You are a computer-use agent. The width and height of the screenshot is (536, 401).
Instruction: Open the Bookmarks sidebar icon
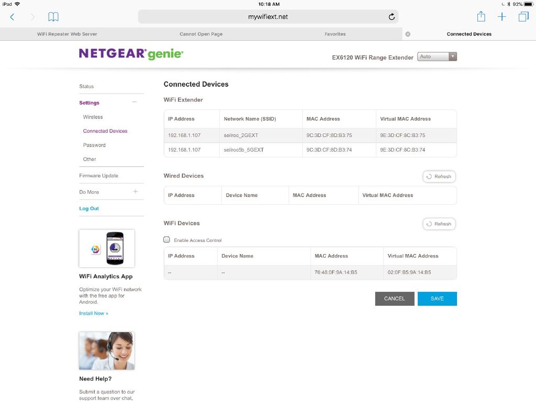pos(53,16)
